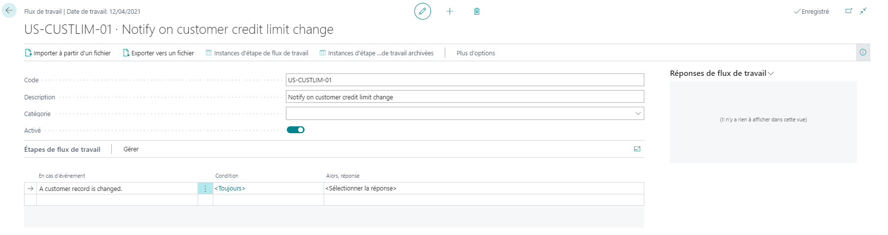Screen dimensions: 888x235
Task: Open the page in new window icon
Action: coord(848,11)
